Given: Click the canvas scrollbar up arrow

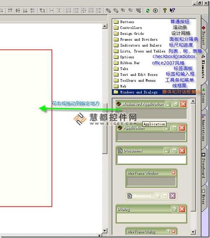Looking at the screenshot, I should point(105,26).
